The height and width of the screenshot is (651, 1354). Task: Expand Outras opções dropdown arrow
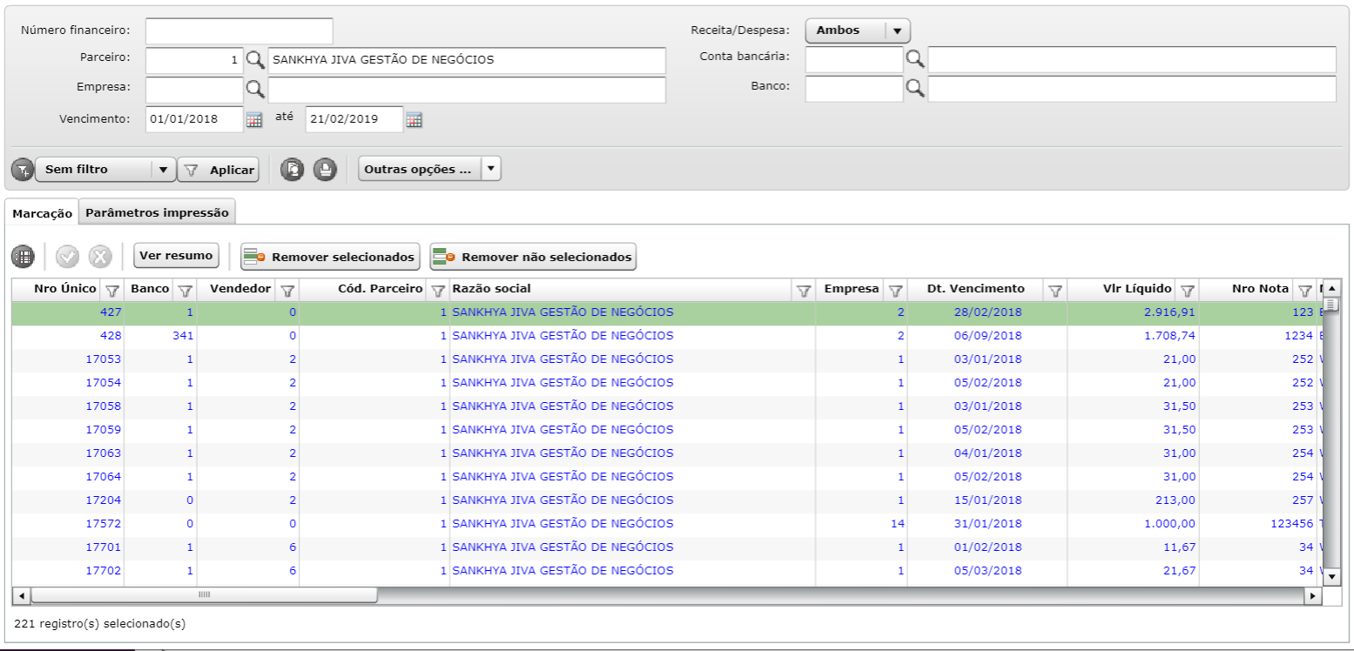pos(491,170)
